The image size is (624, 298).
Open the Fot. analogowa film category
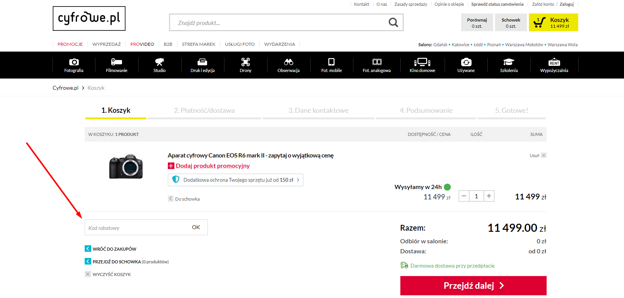tap(377, 65)
